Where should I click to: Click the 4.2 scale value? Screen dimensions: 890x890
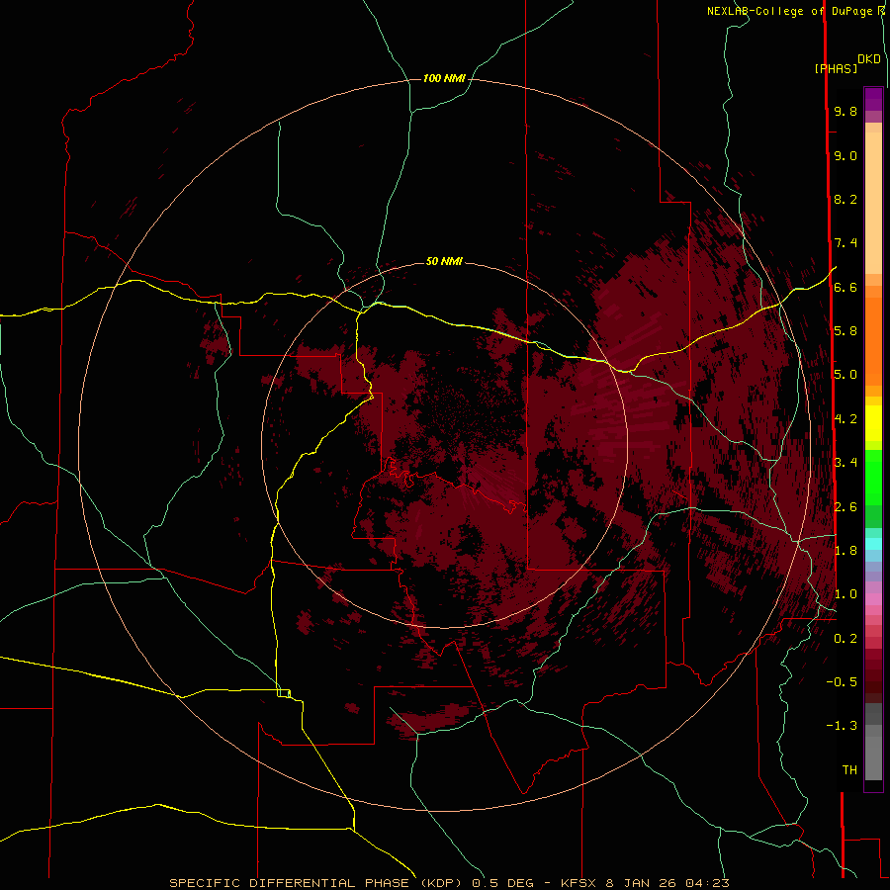(x=845, y=419)
